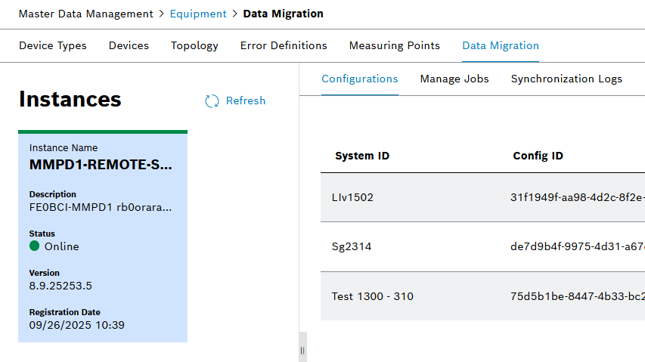Click the Instances heading

pyautogui.click(x=70, y=100)
